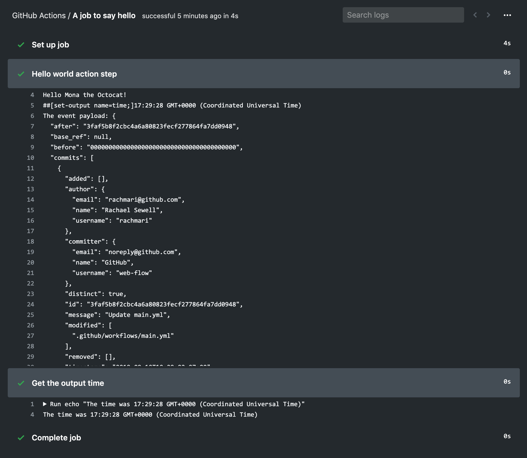Click the "commits": [ line

pyautogui.click(x=72, y=158)
